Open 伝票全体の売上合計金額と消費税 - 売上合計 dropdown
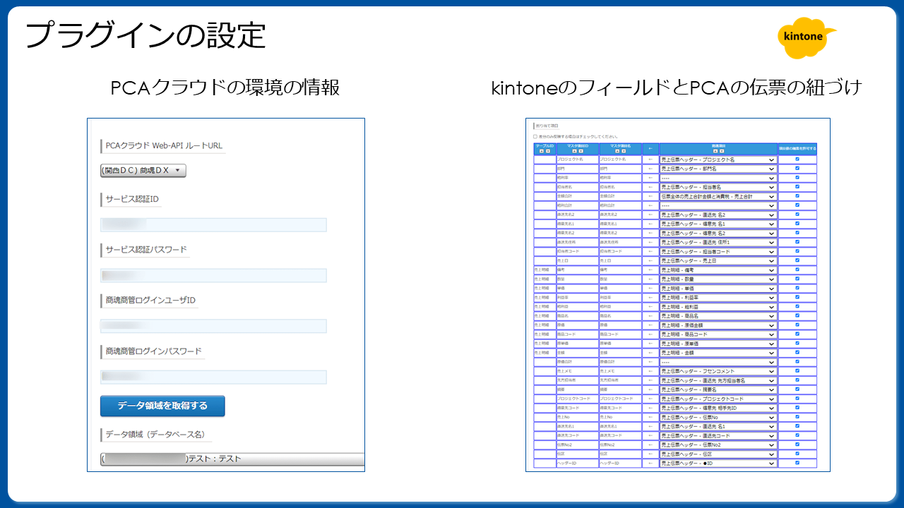The width and height of the screenshot is (904, 508). click(718, 196)
